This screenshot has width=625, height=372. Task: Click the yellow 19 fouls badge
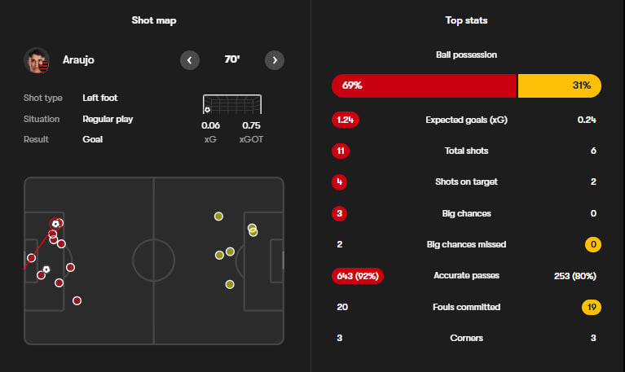592,307
